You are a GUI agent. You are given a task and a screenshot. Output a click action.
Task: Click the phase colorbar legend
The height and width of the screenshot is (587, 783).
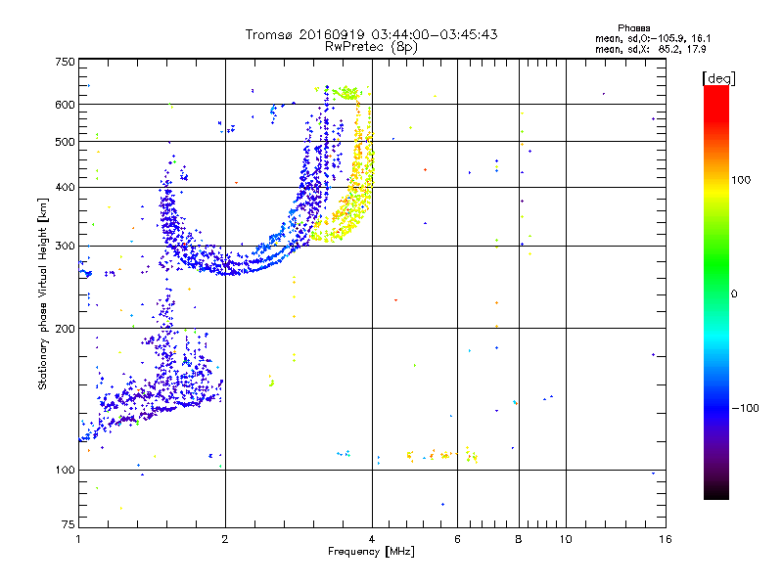(x=716, y=292)
